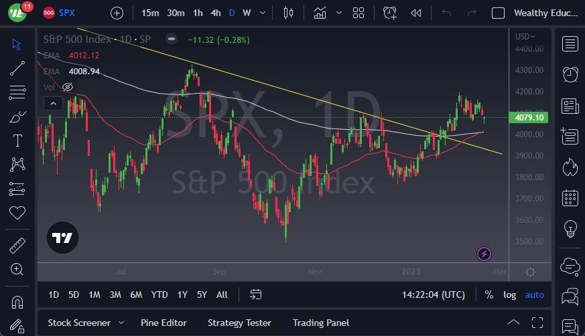
Task: Toggle Vol indicator visibility eye
Action: (x=67, y=87)
